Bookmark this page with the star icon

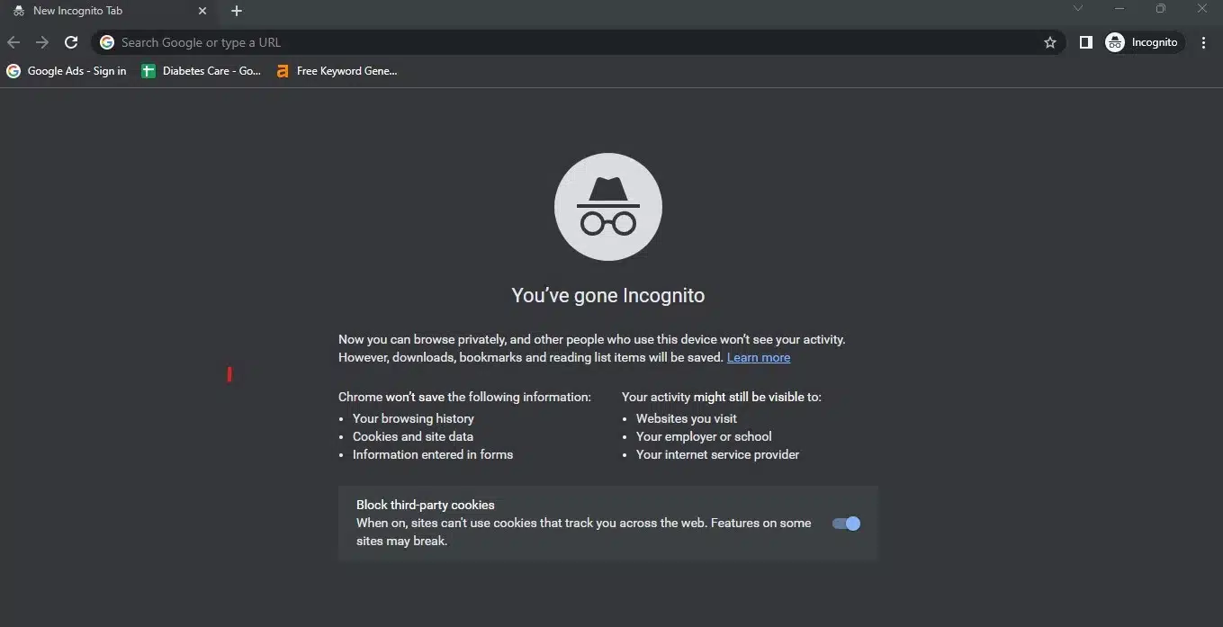[x=1049, y=42]
